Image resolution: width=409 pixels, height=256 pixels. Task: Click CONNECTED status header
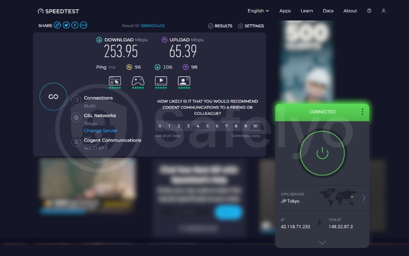tap(322, 112)
